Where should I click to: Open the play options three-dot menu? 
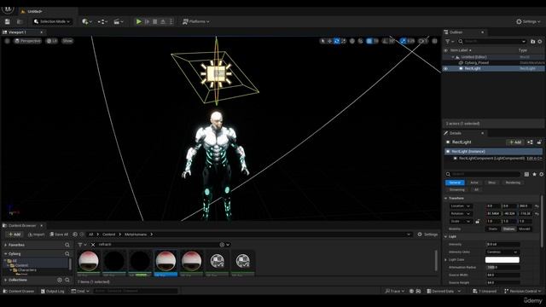[171, 21]
